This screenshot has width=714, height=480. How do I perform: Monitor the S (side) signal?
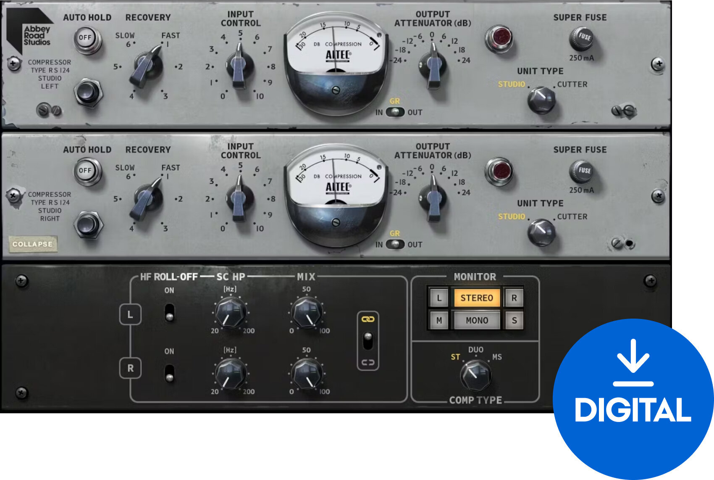tap(514, 320)
